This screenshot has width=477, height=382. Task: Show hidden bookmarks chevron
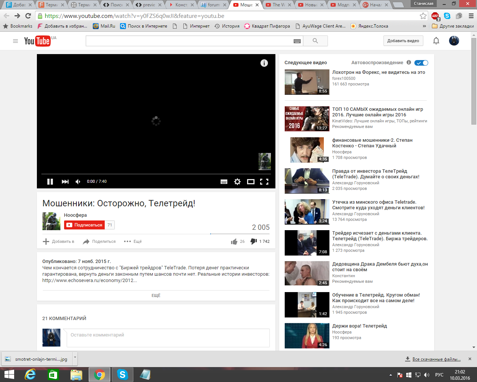pyautogui.click(x=424, y=26)
